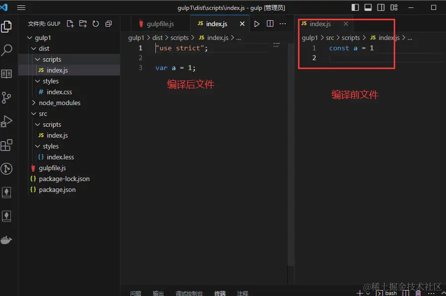
Task: Click dist in left editor breadcrumb
Action: click(157, 37)
